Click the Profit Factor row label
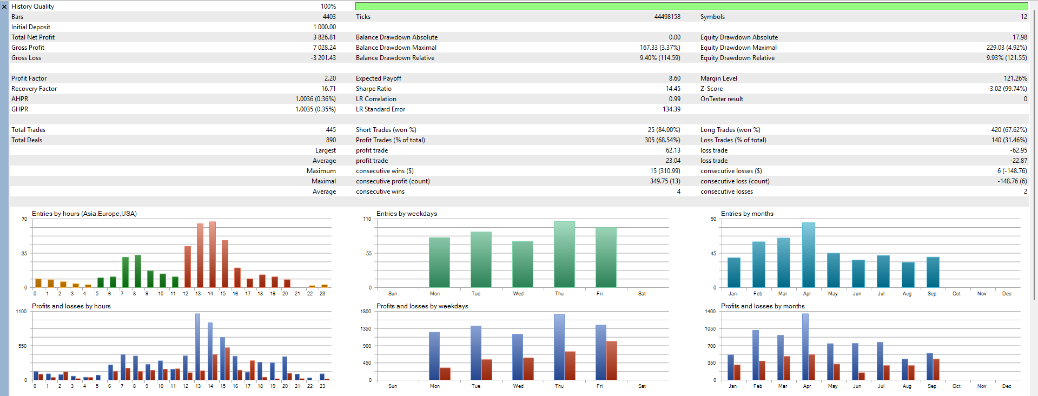 29,78
